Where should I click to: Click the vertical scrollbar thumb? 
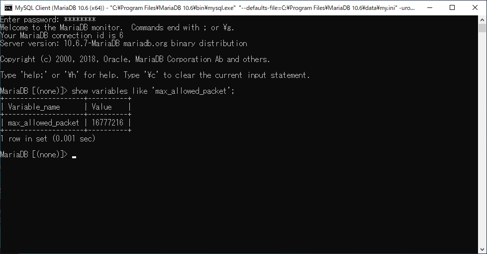pyautogui.click(x=482, y=28)
